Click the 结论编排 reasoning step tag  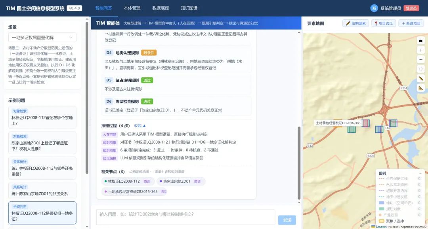(x=109, y=158)
